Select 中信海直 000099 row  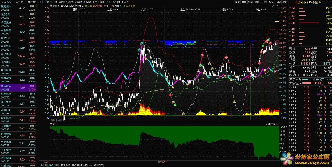(x=18, y=143)
